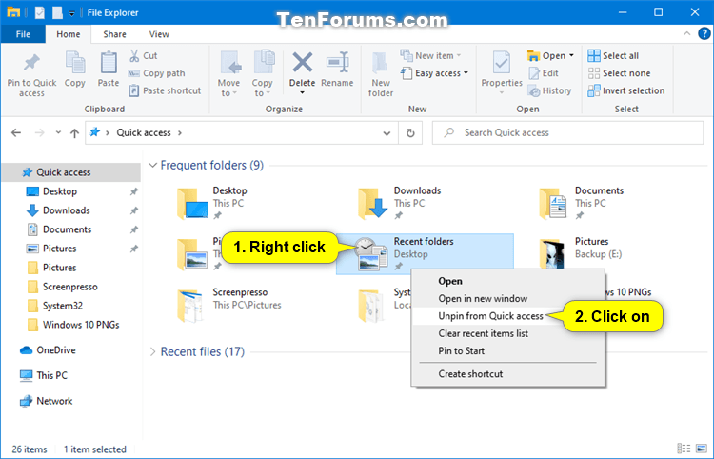
Task: Click the Delete red X icon
Action: pos(303,63)
